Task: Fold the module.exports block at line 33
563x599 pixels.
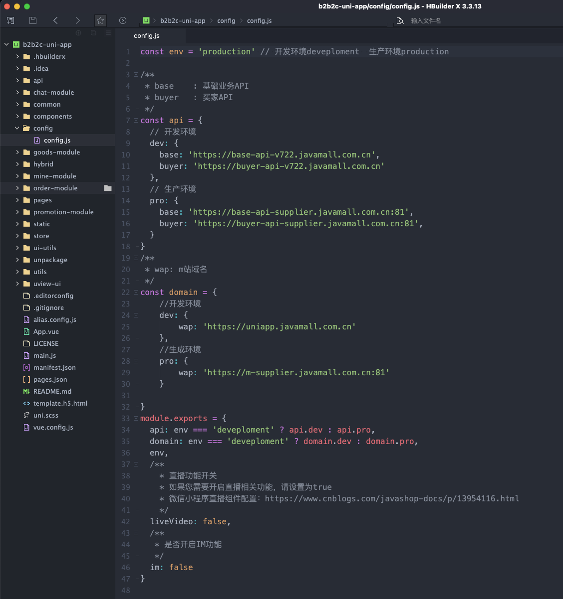Action: (136, 418)
